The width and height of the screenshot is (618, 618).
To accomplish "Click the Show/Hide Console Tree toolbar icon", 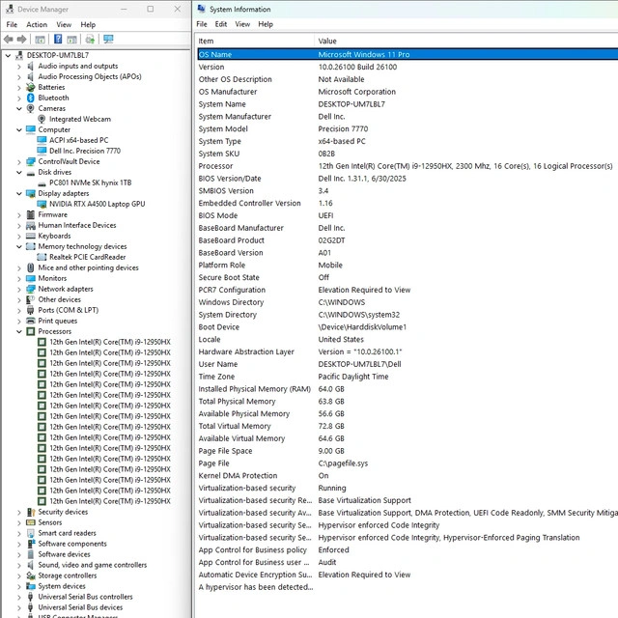I will coord(42,40).
